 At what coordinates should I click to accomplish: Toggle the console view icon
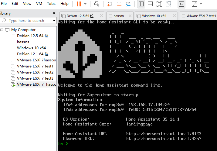click(x=181, y=4)
